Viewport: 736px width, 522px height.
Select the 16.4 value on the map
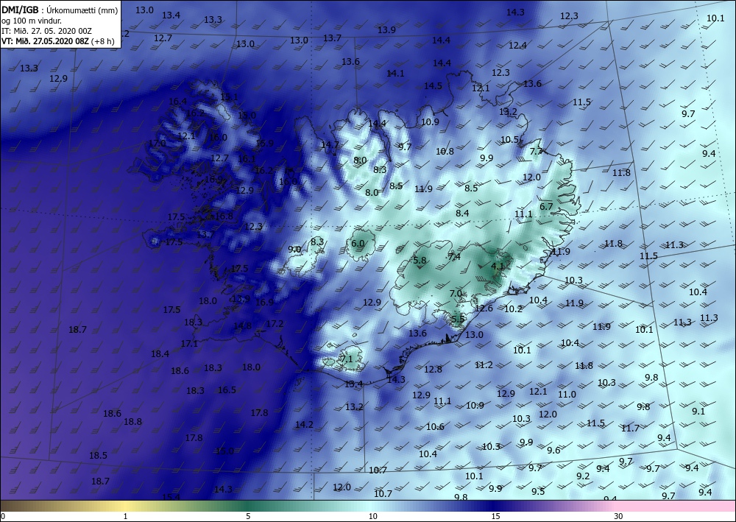pos(177,102)
